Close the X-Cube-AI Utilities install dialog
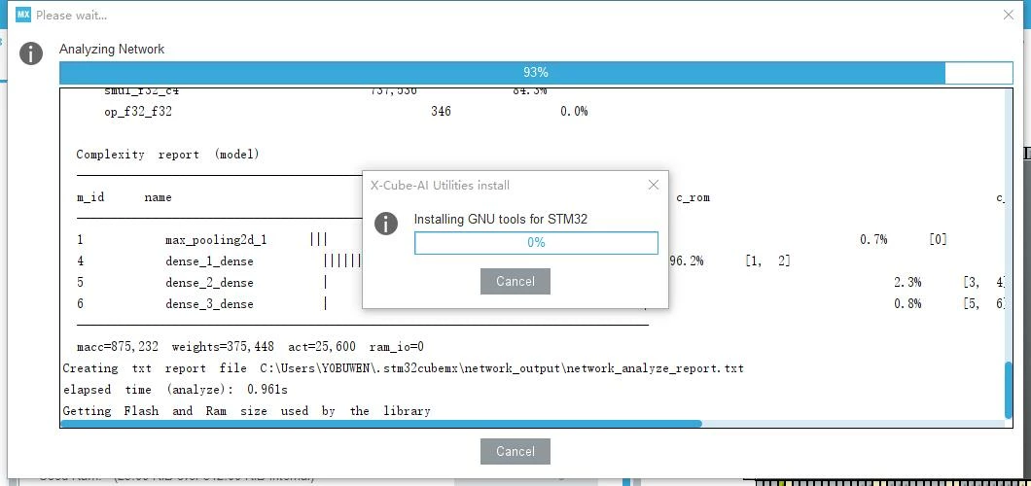 click(x=653, y=185)
